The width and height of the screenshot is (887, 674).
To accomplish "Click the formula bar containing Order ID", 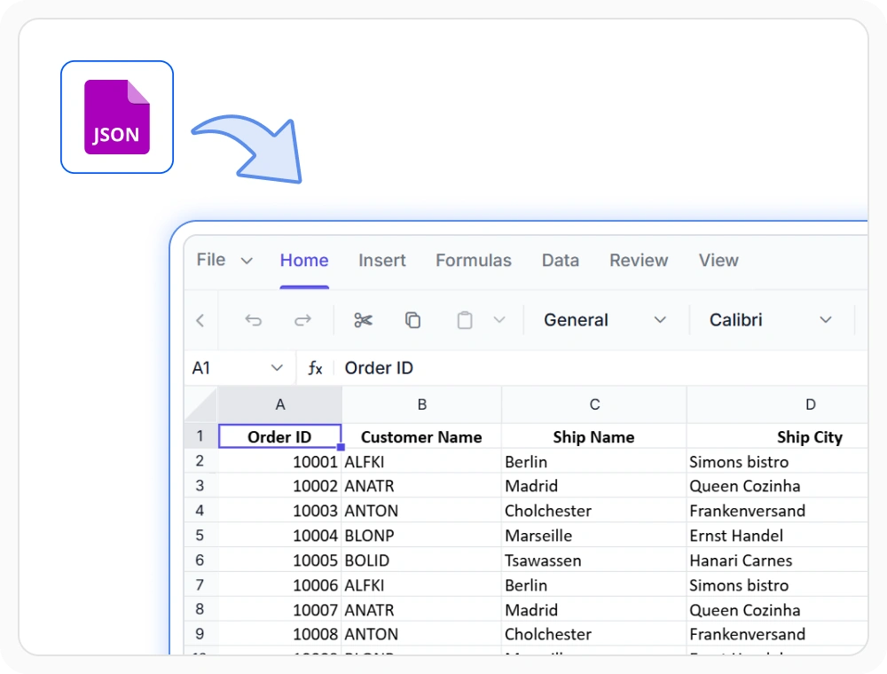I will (602, 368).
